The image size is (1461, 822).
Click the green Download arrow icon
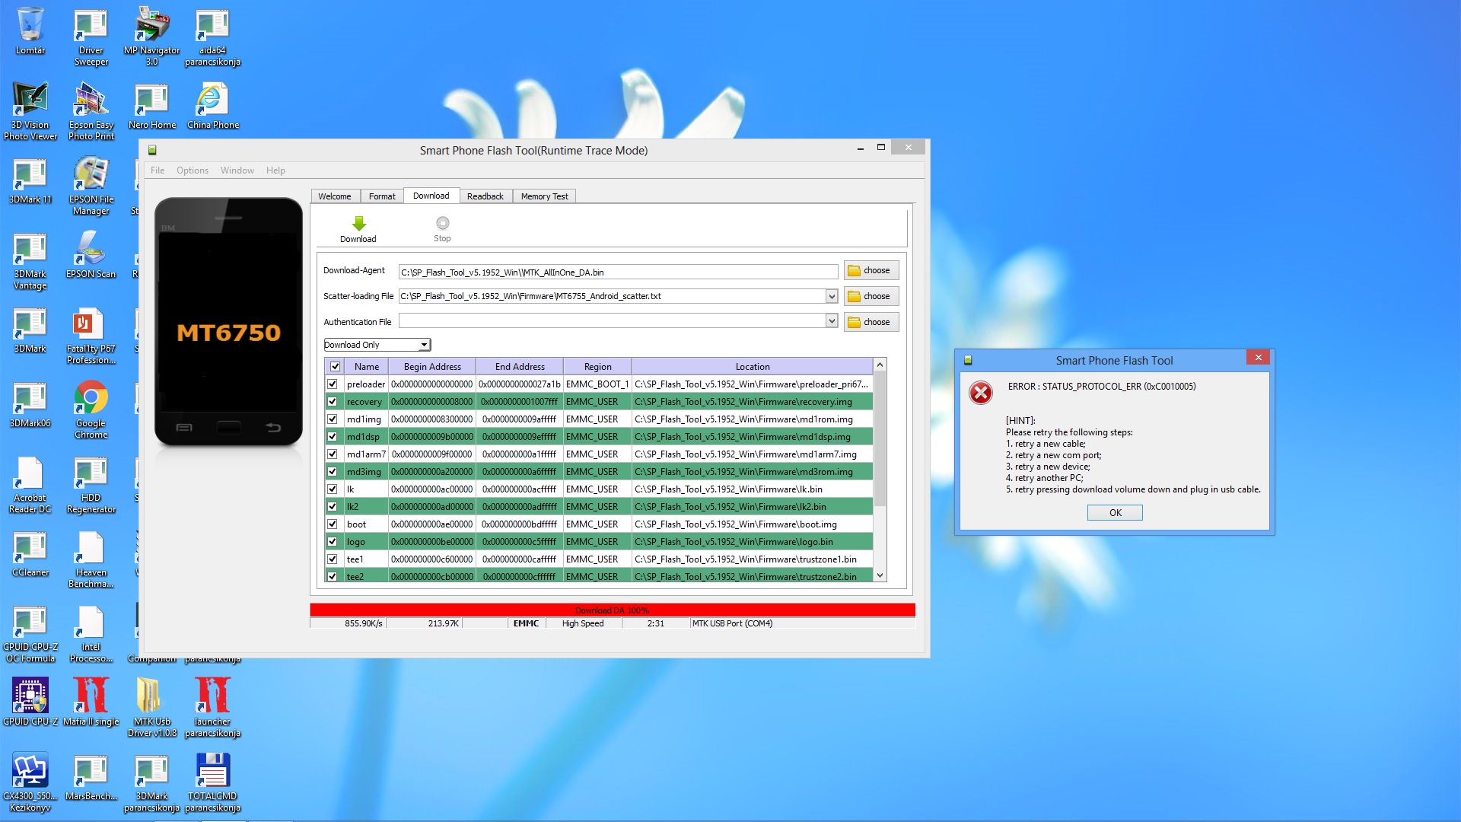click(358, 223)
